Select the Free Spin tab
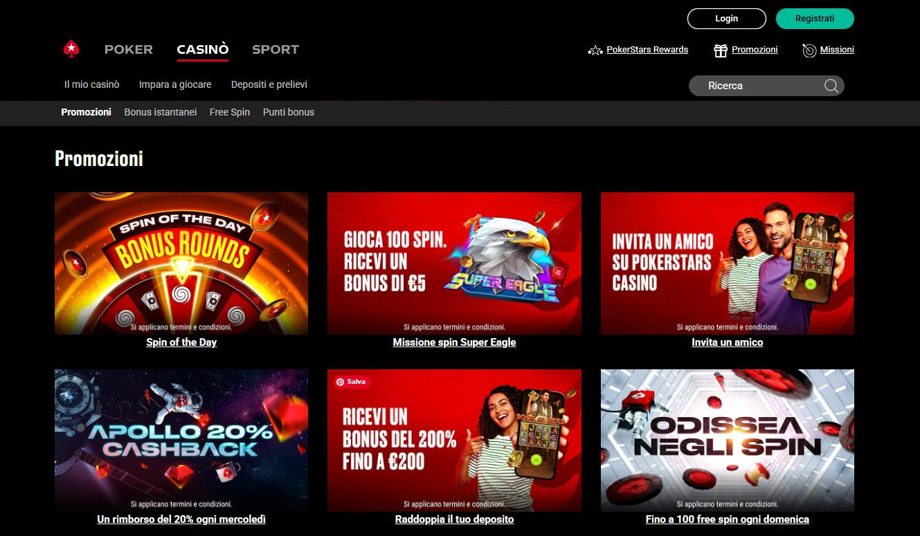The width and height of the screenshot is (920, 536). coord(230,112)
